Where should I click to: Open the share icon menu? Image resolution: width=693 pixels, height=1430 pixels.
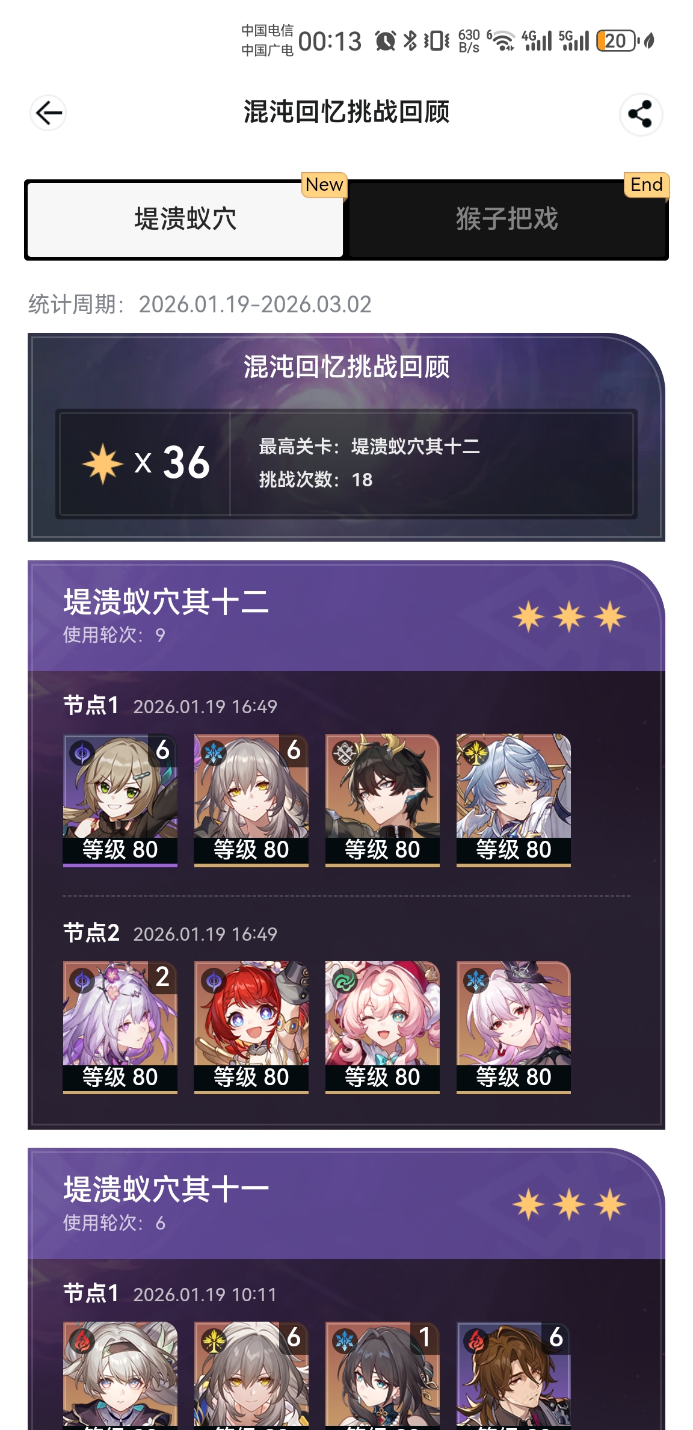click(x=641, y=114)
